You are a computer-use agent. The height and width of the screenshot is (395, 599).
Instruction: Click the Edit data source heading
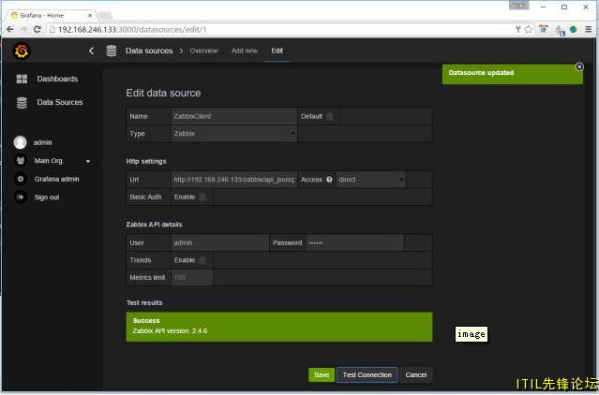[x=163, y=93]
